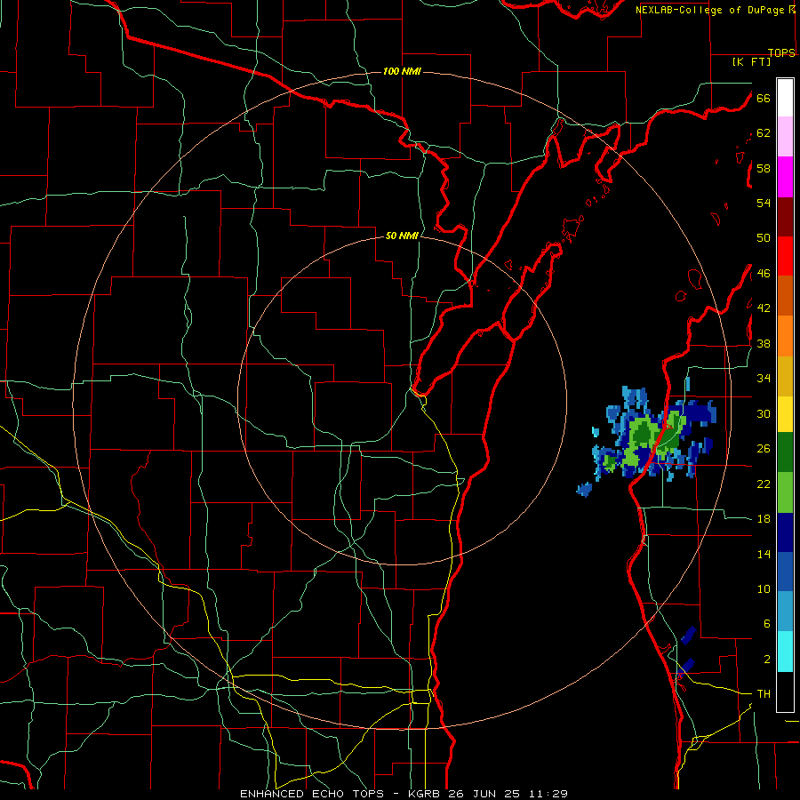Click the '50' legend value

coord(764,238)
